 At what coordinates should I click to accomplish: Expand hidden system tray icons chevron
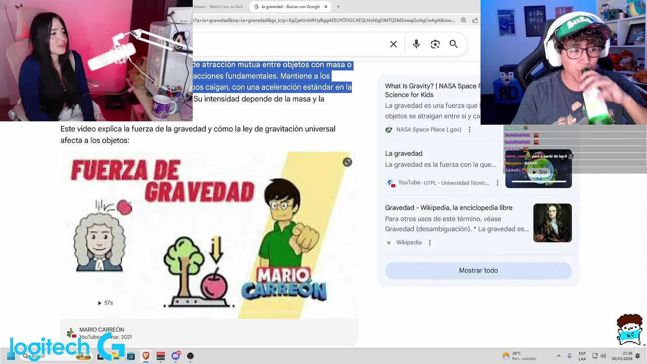(x=559, y=356)
